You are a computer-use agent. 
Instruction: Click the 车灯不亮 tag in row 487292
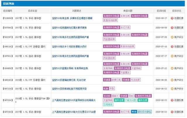tap(125, 112)
